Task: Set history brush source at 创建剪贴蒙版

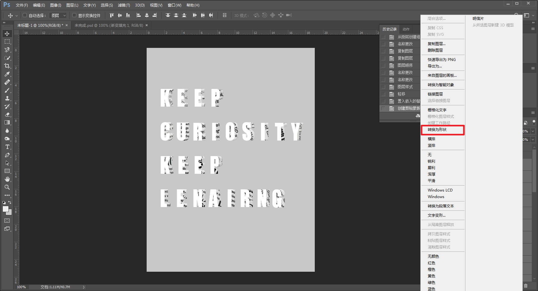Action: (383, 109)
